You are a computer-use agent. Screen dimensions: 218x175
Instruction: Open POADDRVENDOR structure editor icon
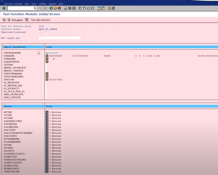pos(47,62)
